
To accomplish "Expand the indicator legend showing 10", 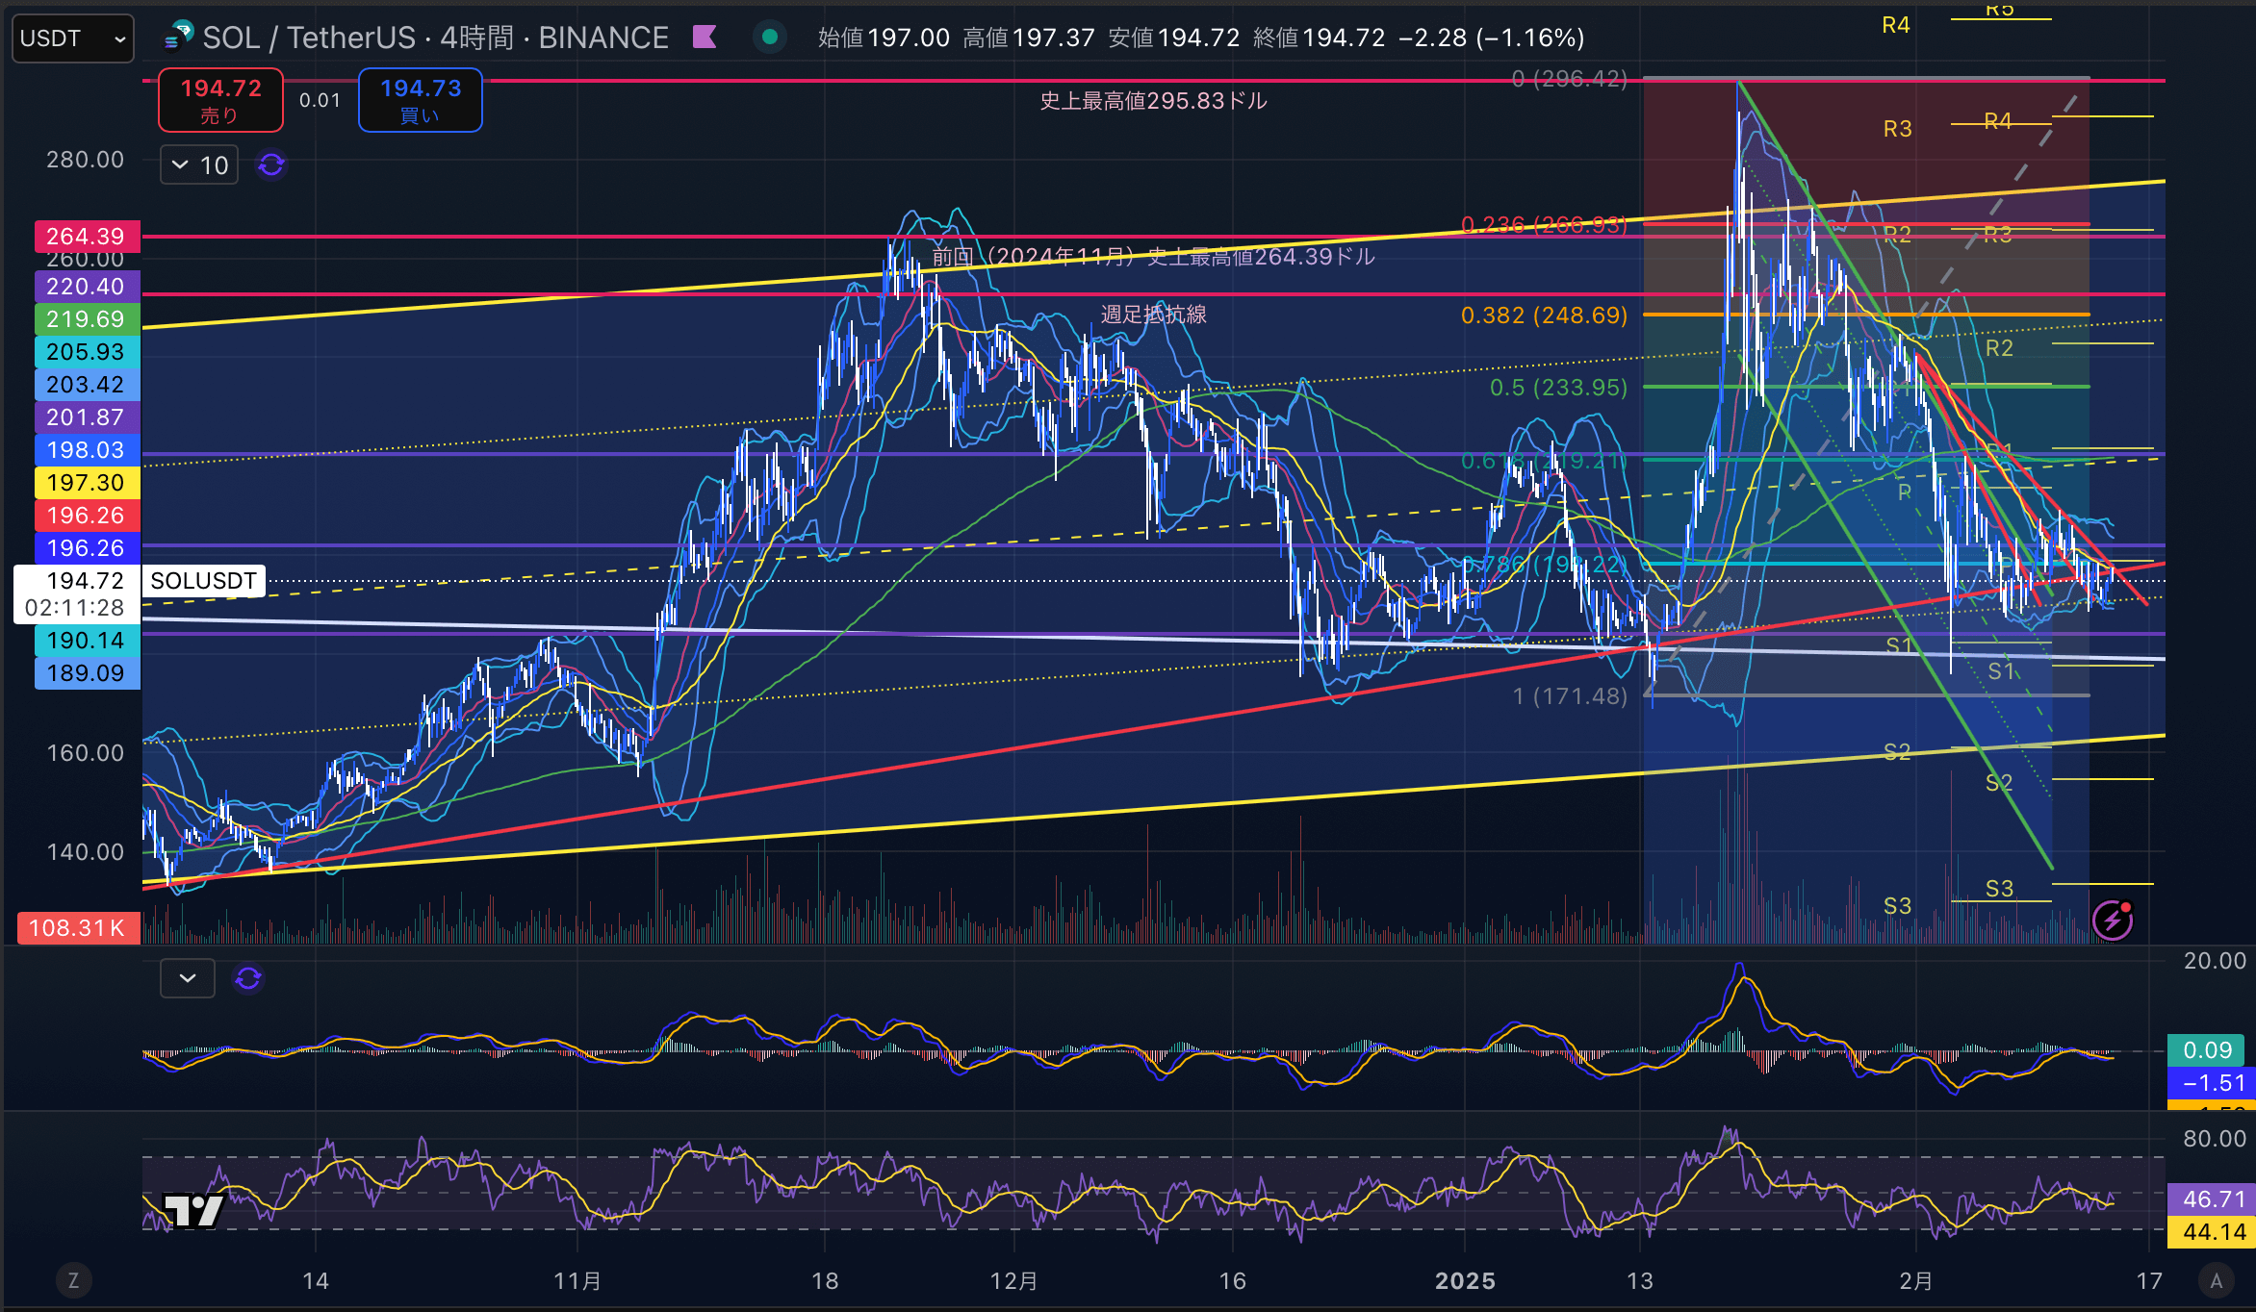I will pos(199,165).
